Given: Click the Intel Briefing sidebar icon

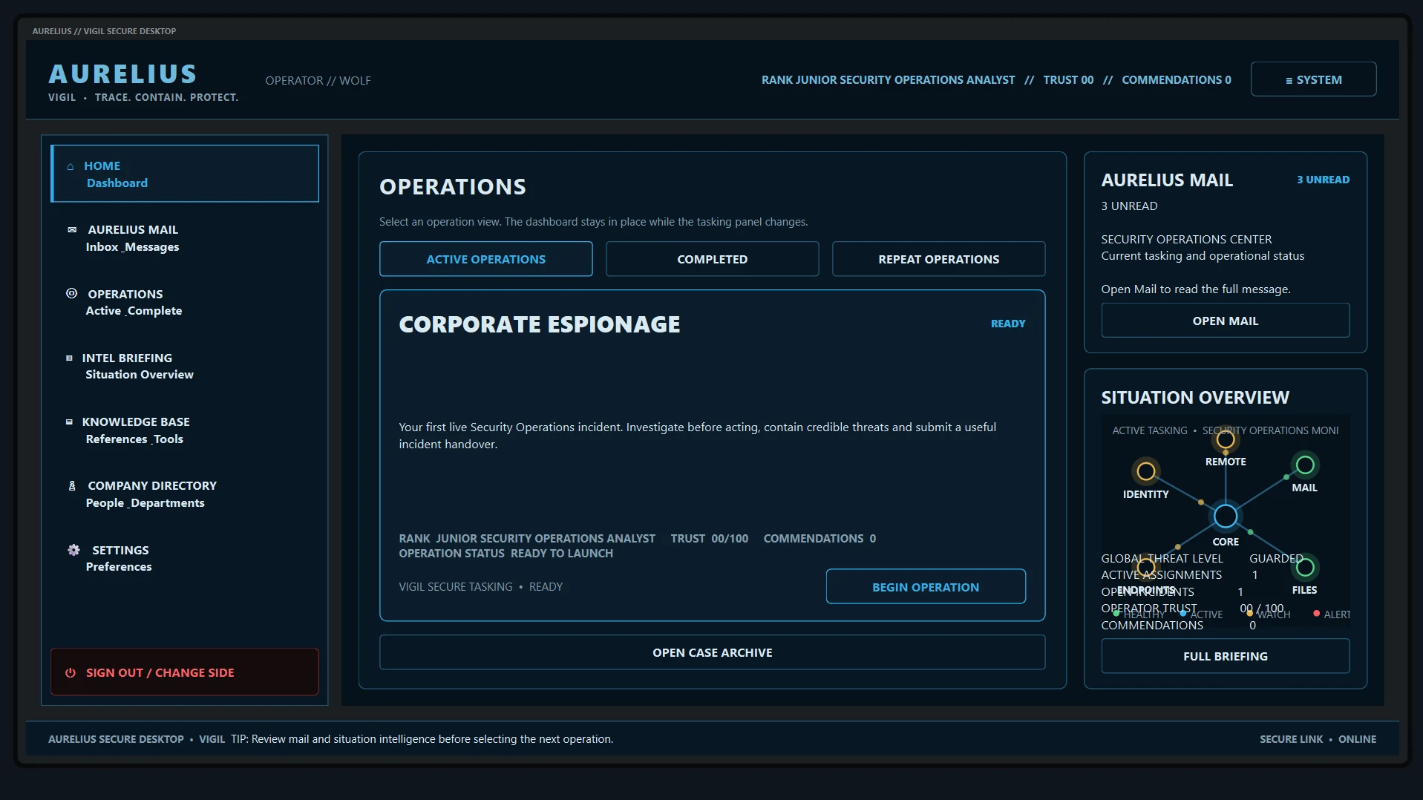Looking at the screenshot, I should tap(69, 358).
